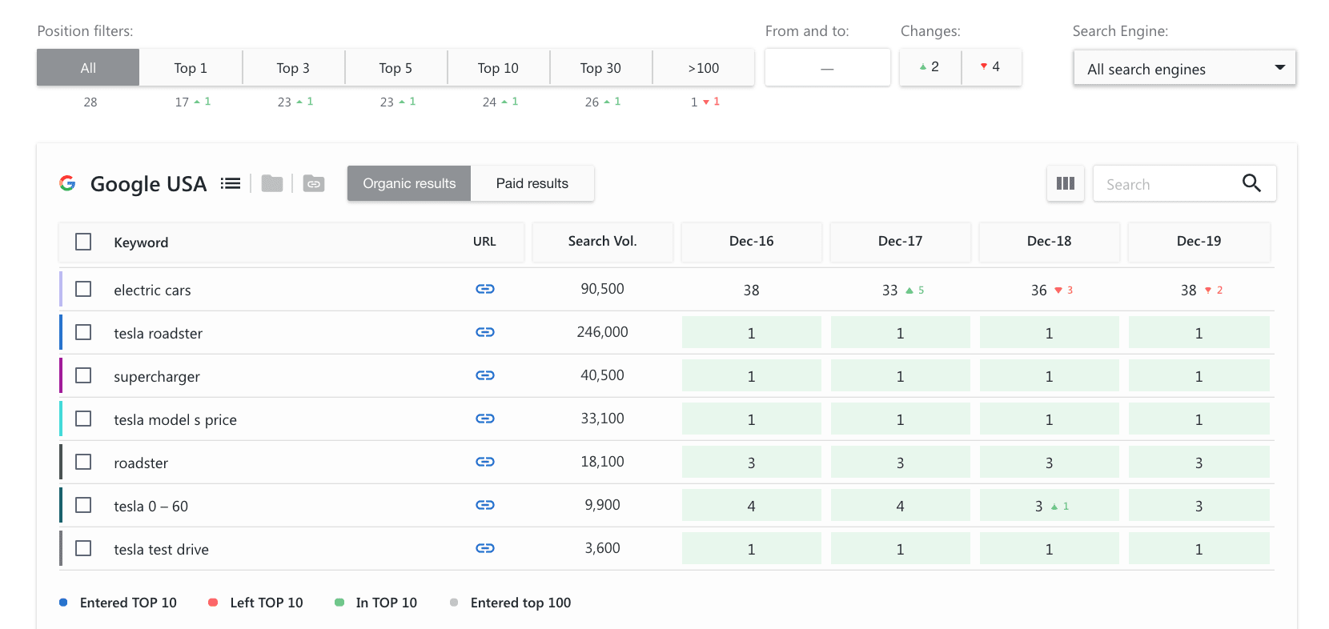
Task: Click the linked folder icon
Action: coord(314,183)
